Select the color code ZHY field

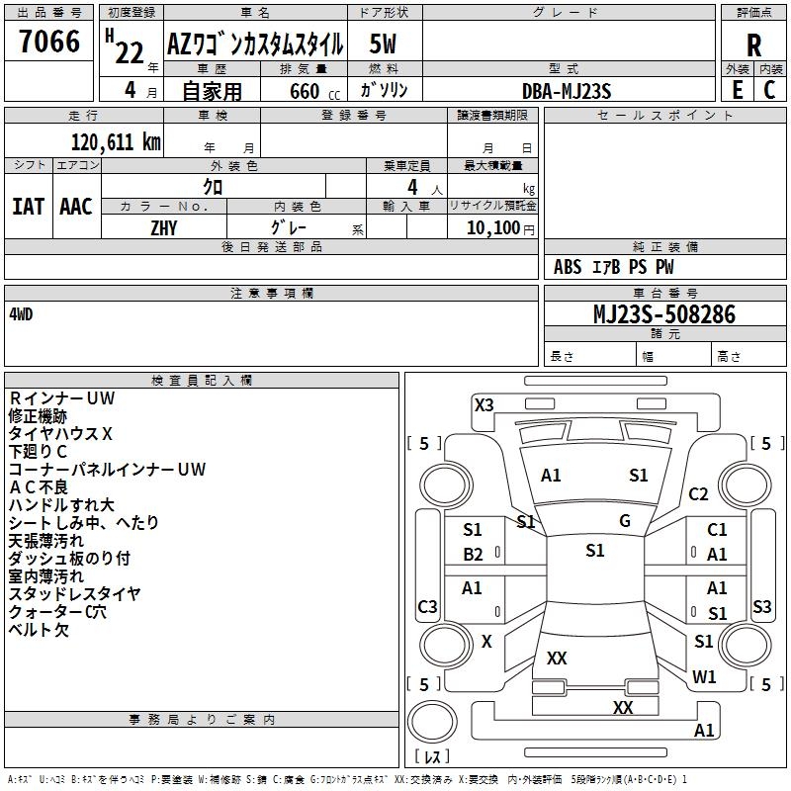click(163, 226)
